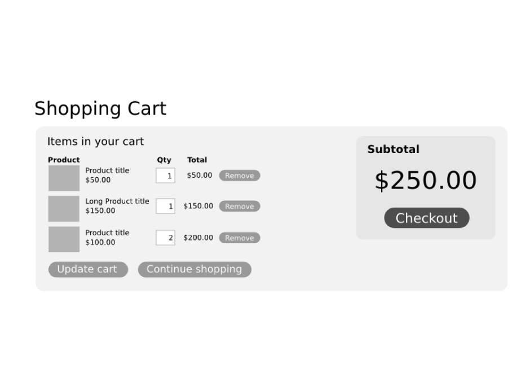Open the Long Product title link
530x390 pixels.
click(x=117, y=201)
